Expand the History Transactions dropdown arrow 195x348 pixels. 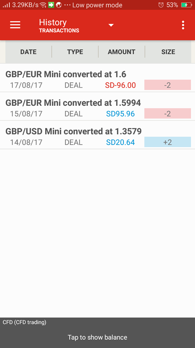[111, 25]
